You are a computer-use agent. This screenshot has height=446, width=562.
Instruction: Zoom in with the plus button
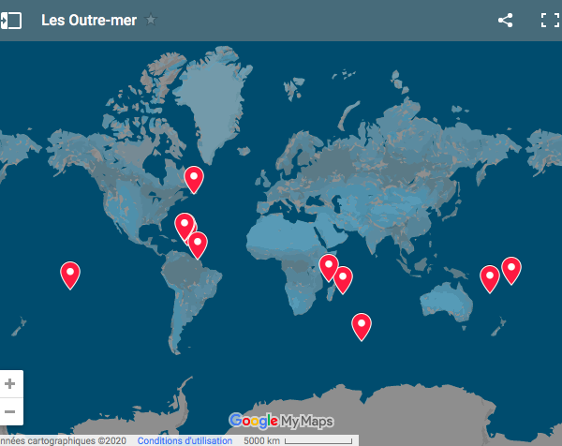click(10, 383)
